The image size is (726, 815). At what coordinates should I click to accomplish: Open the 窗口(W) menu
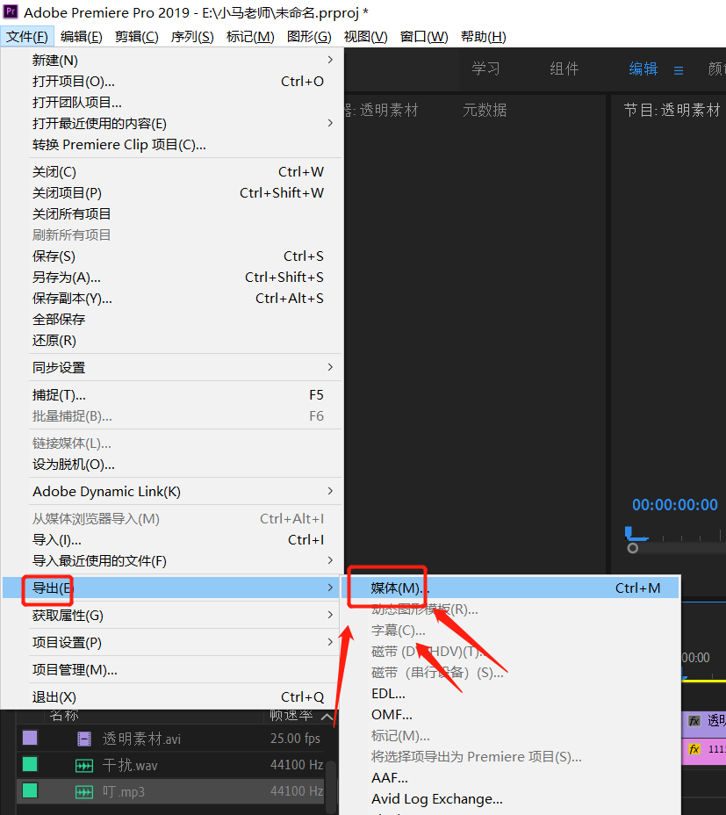point(423,37)
